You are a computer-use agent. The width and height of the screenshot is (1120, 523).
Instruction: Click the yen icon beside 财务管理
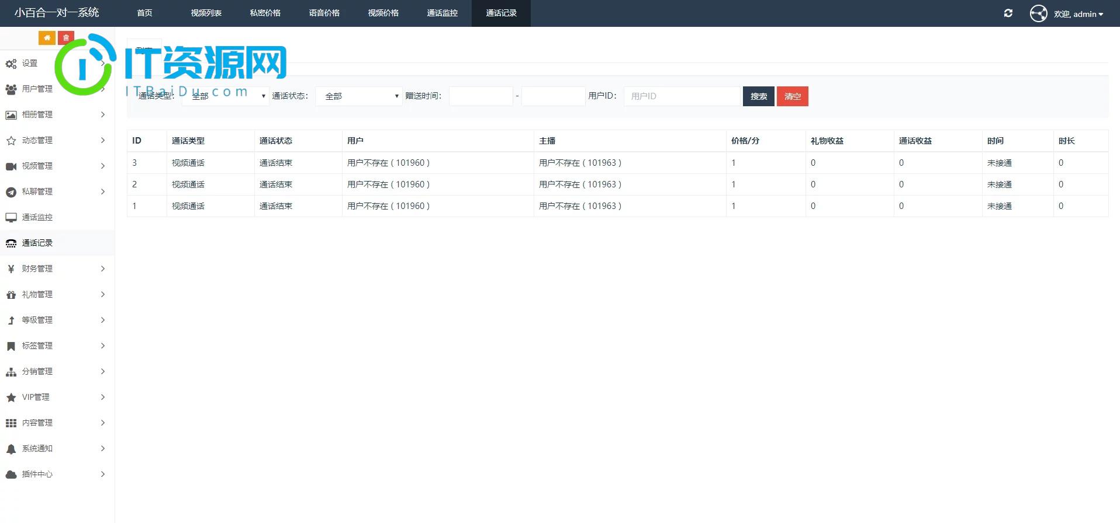coord(11,269)
